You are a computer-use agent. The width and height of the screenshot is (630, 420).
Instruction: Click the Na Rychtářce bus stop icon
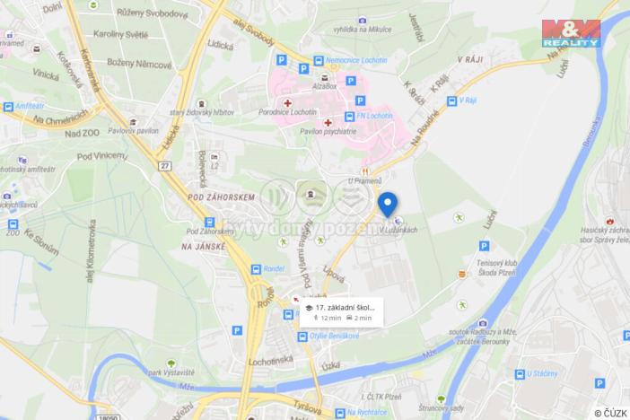point(340,413)
